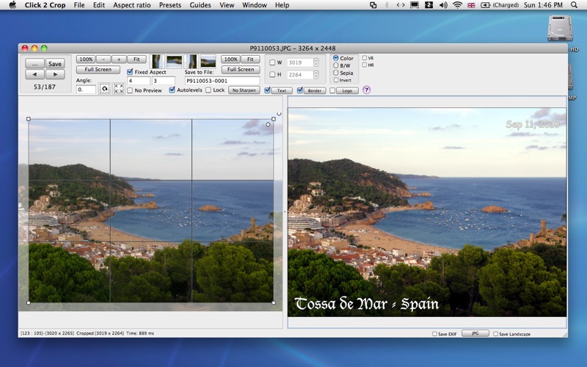The image size is (587, 367).
Task: Click the aspect width field showing 4
Action: tap(139, 81)
